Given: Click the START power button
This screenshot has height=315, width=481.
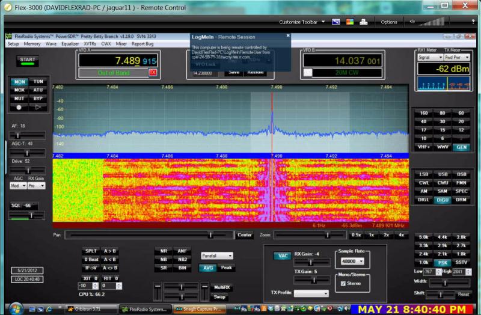Looking at the screenshot, I should tap(28, 61).
